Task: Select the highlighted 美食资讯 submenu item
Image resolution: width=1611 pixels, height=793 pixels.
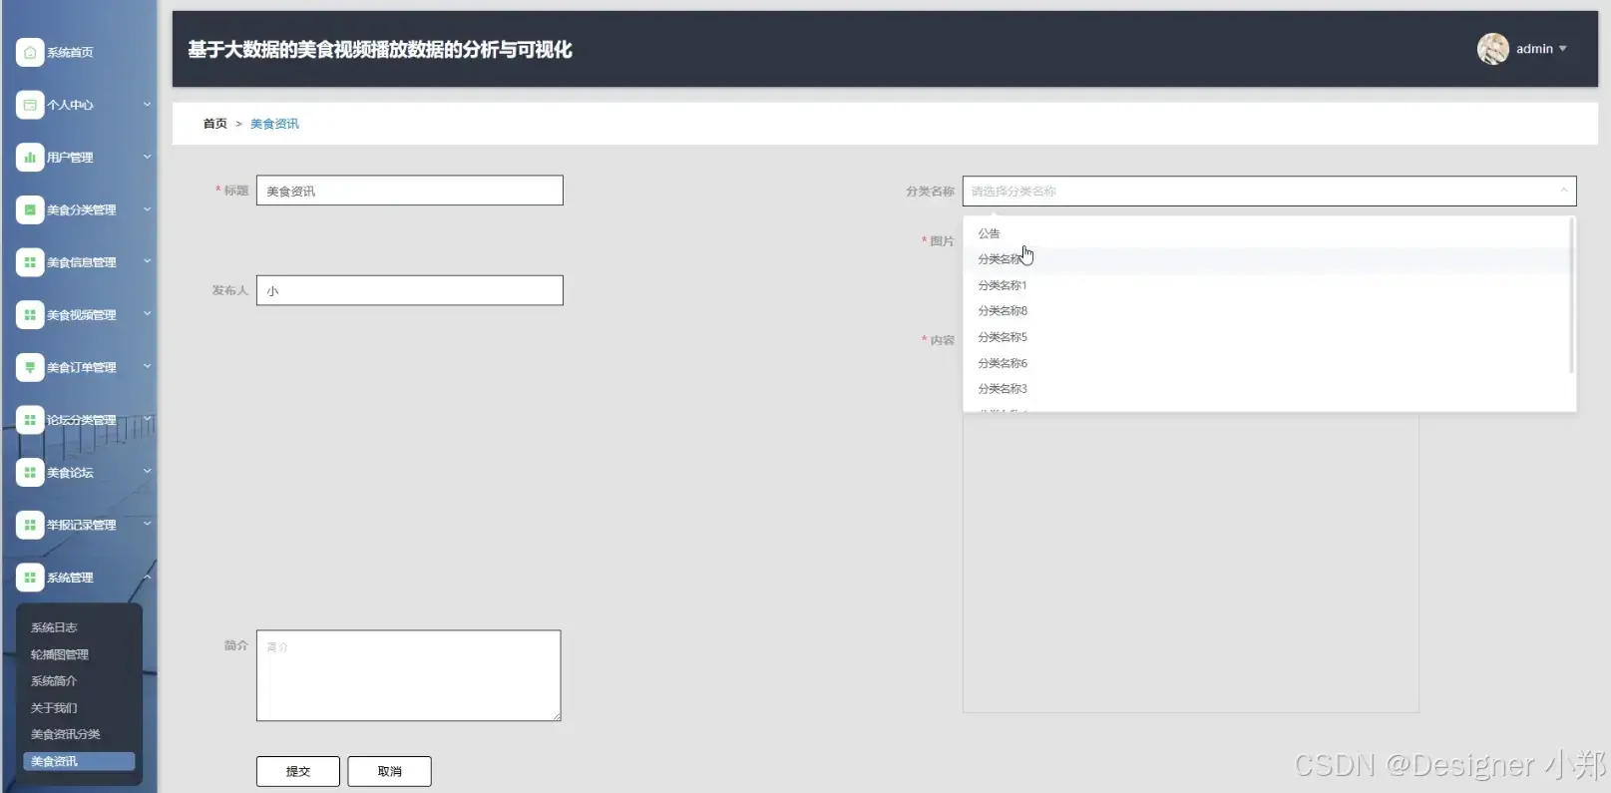Action: pos(79,761)
